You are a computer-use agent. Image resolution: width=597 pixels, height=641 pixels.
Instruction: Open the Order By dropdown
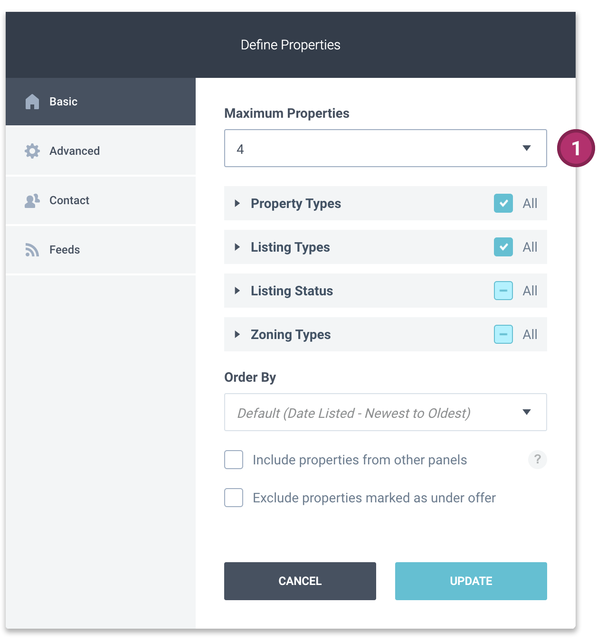[386, 412]
